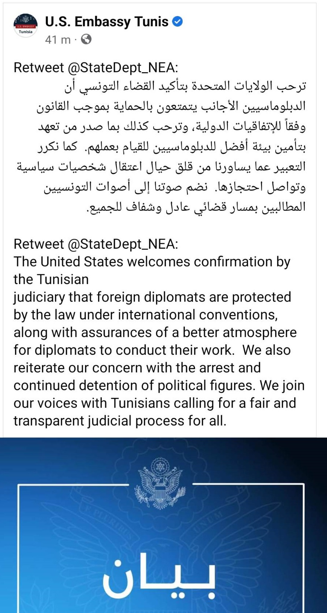Click the line 'transparent judicial process for all.'

coord(120,421)
